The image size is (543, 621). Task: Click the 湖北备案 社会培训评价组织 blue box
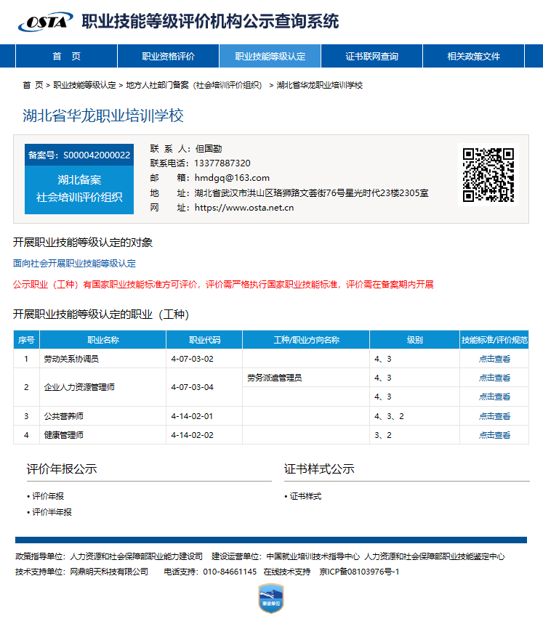79,190
